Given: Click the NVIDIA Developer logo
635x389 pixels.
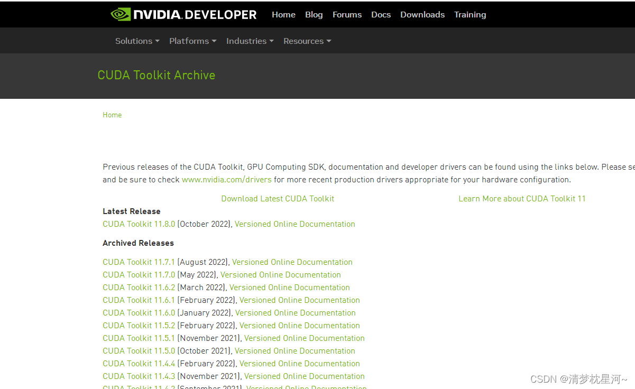Looking at the screenshot, I should tap(183, 14).
